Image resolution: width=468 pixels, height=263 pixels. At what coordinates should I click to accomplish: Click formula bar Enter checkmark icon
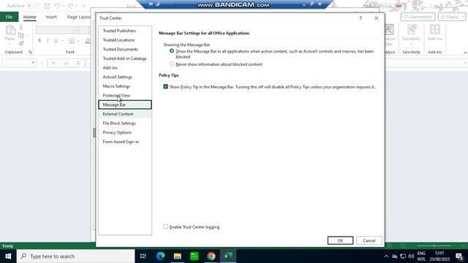[x=66, y=63]
